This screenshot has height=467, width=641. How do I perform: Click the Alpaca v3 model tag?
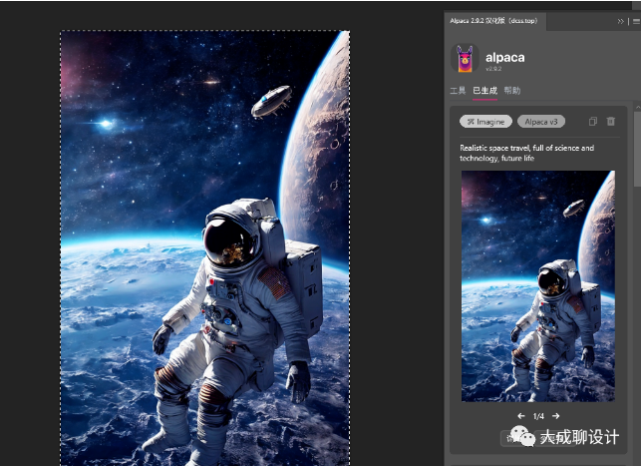[x=541, y=122]
